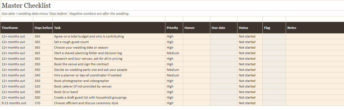Select 'High' priority for total budget row
This screenshot has width=344, height=110.
pos(174,36)
